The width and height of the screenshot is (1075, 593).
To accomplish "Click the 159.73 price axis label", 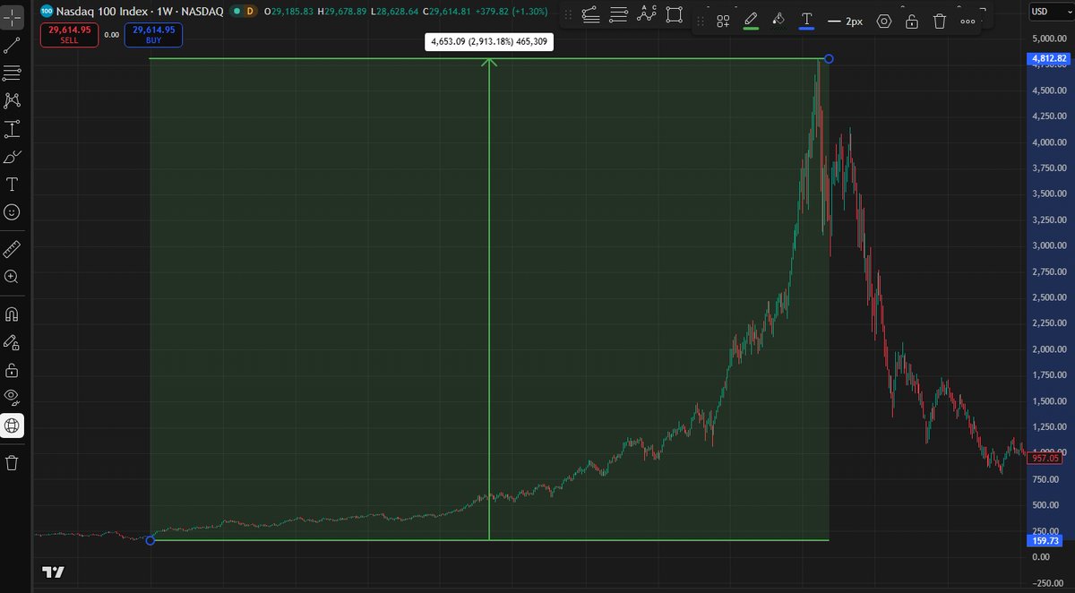I will tap(1045, 540).
